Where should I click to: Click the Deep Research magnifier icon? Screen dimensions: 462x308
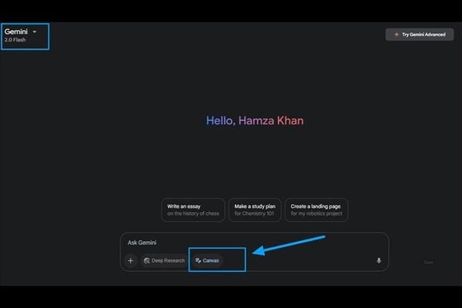tap(147, 261)
